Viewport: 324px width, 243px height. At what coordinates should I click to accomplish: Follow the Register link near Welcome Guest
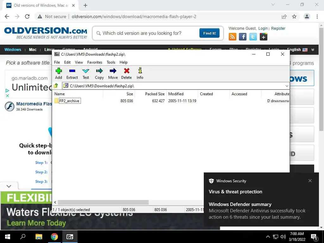click(278, 28)
